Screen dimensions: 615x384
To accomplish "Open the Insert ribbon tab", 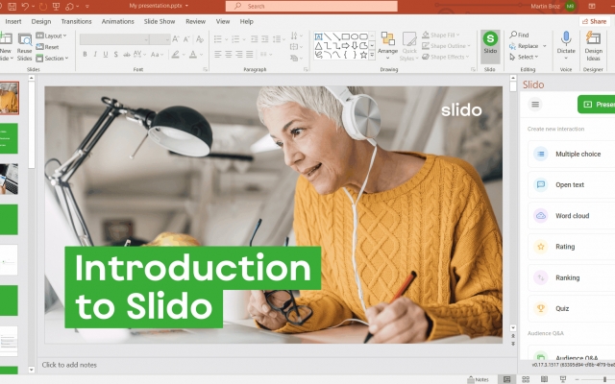I will [13, 21].
